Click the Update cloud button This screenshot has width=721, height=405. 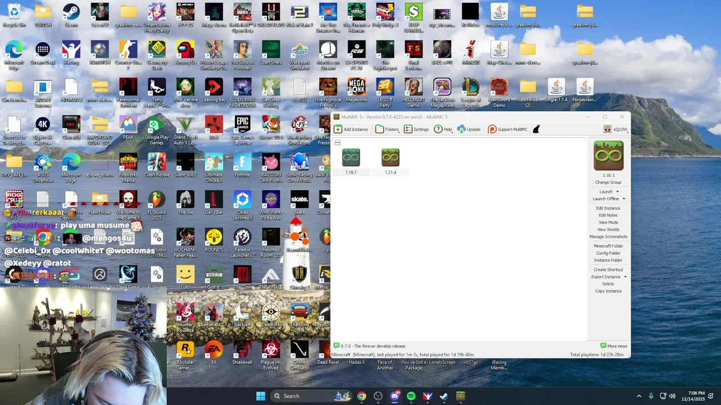pos(469,129)
